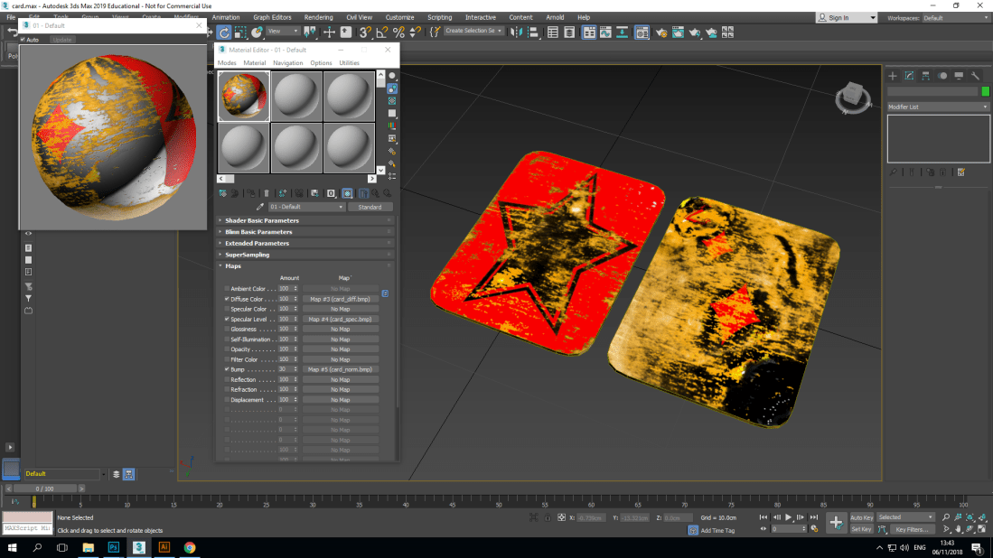
Task: Open Map #3 (card_diff.bmp) in Diffuse Color
Action: (x=341, y=299)
